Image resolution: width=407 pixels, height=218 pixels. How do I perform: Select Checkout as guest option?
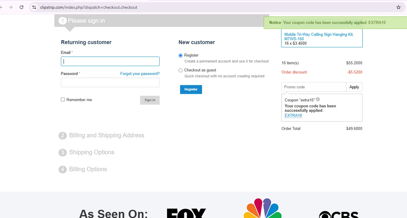tap(180, 70)
